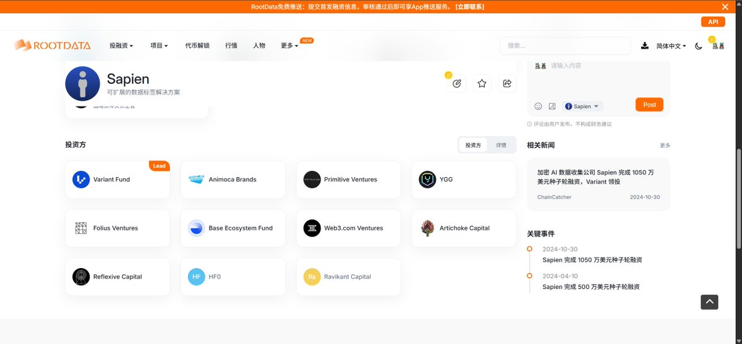The width and height of the screenshot is (742, 344).
Task: Click the back-to-top arrow button
Action: [x=709, y=302]
